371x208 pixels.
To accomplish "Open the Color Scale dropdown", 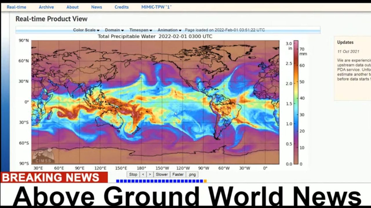I will tap(86, 30).
